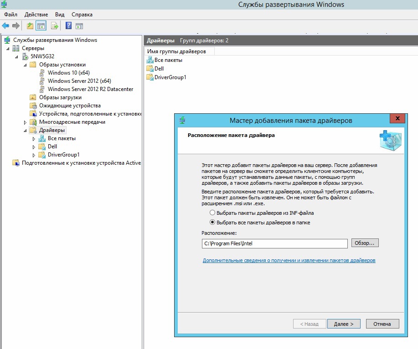The image size is (418, 349).
Task: Open the parent folder with the Up icon
Action: click(x=29, y=25)
